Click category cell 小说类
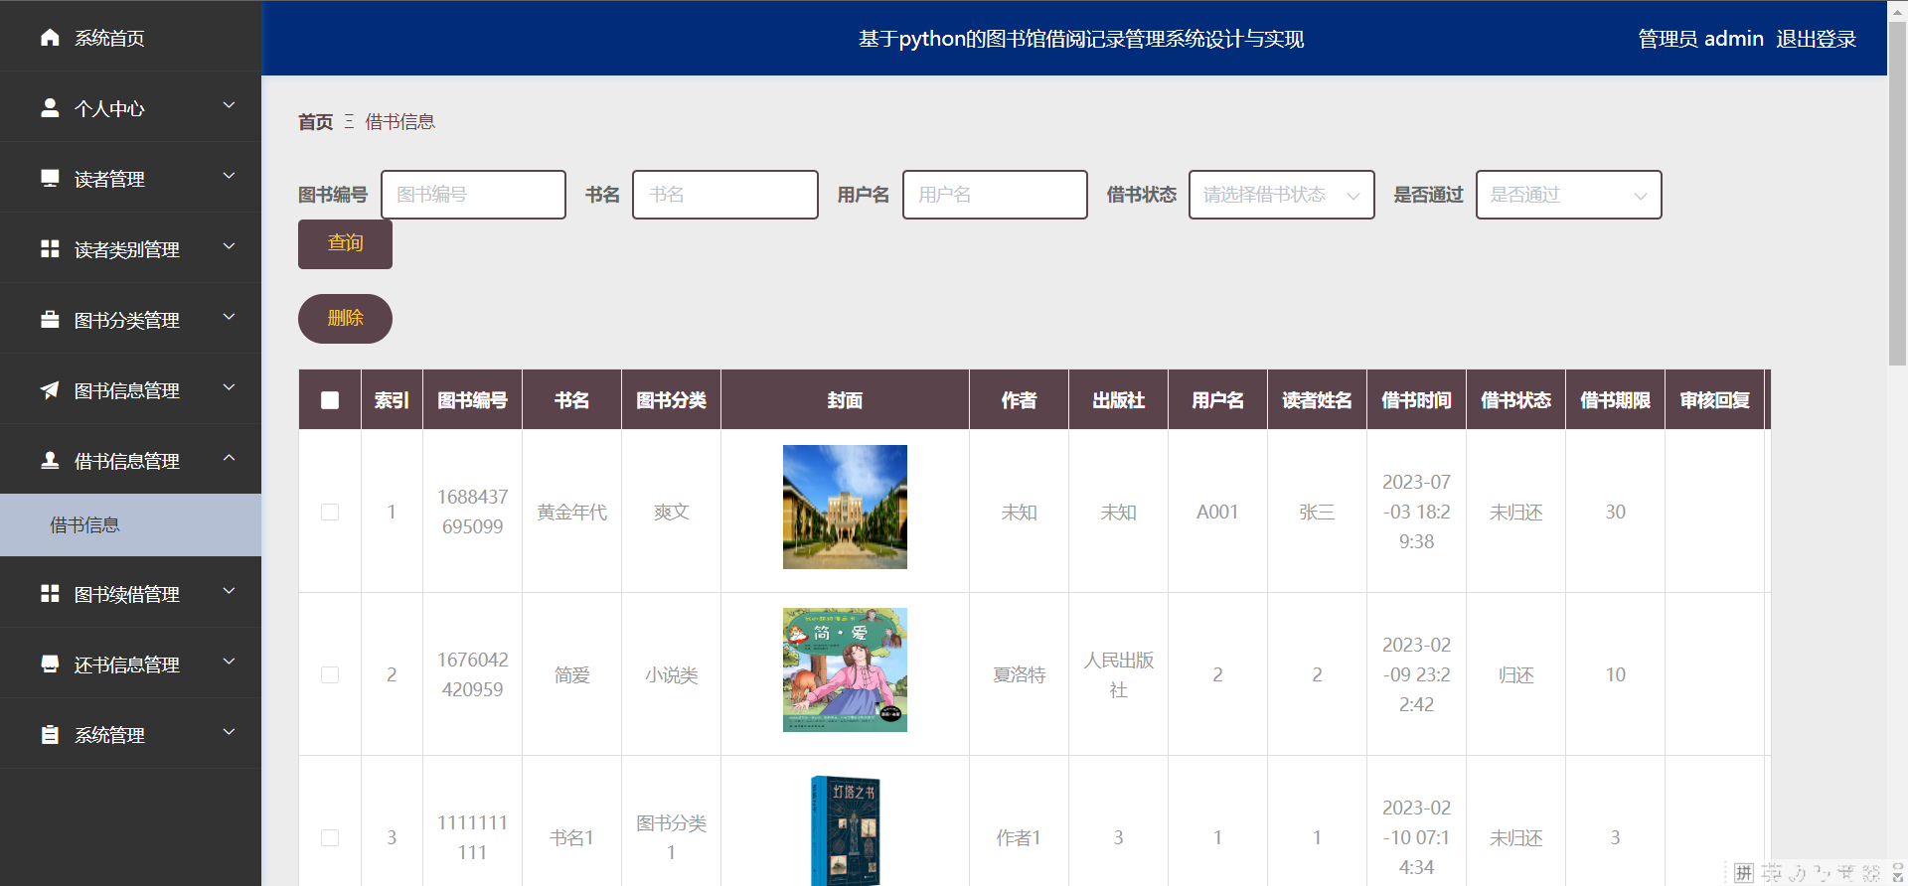Screen dimensions: 1908x886 point(671,674)
